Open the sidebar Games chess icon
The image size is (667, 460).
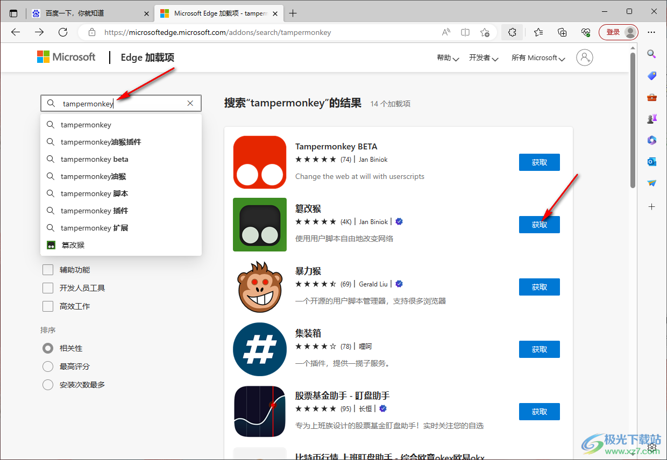651,119
